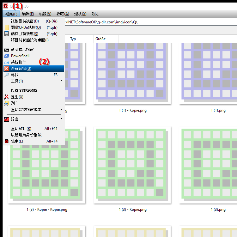Viewport: 237px width, 237px height.
Task: Choose 尋找 F3 menu entry
Action: coord(34,75)
